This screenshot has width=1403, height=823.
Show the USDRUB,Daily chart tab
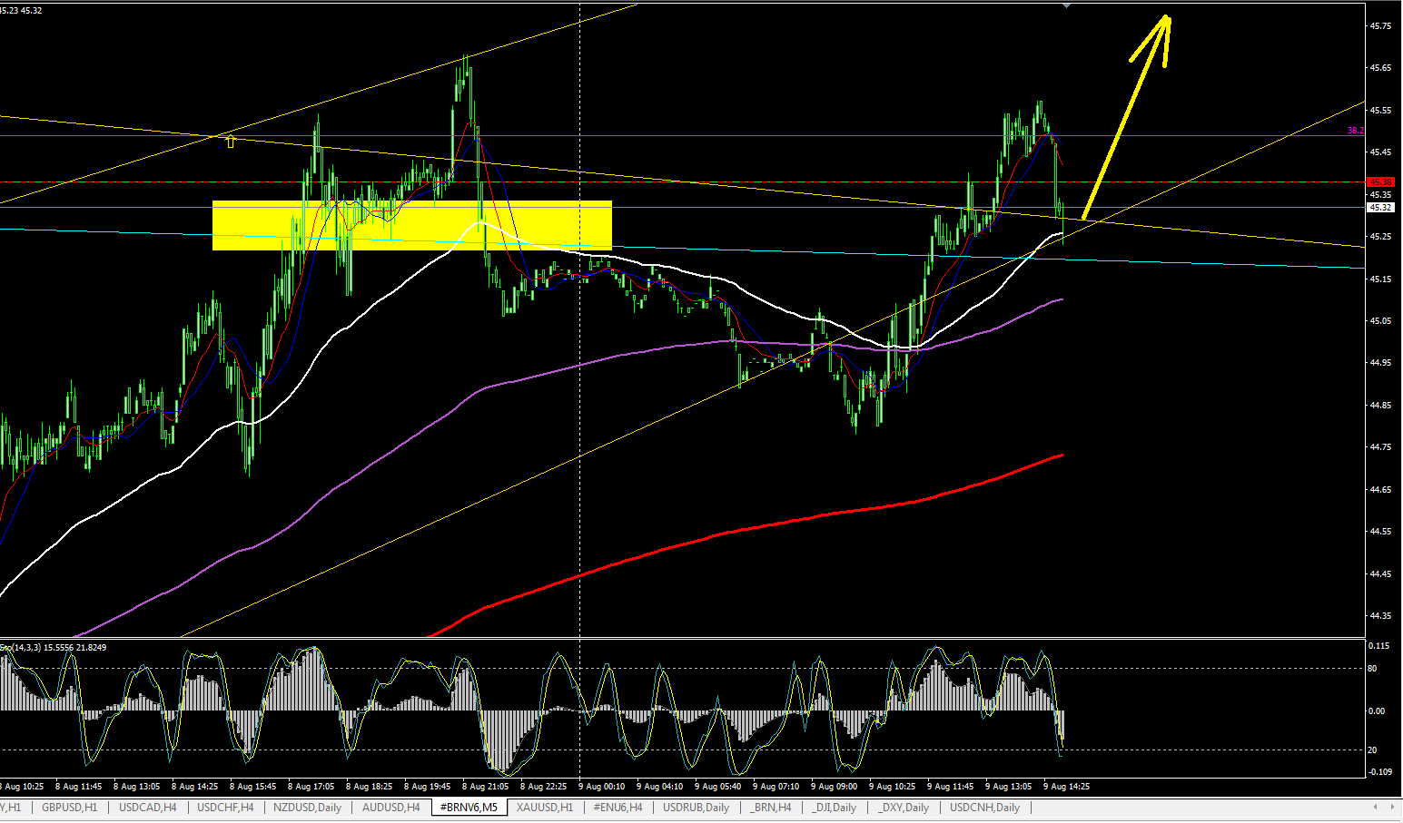(696, 808)
